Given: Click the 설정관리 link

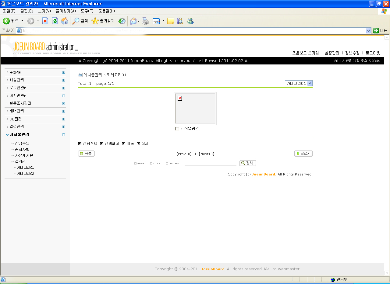Looking at the screenshot, I should (x=332, y=53).
